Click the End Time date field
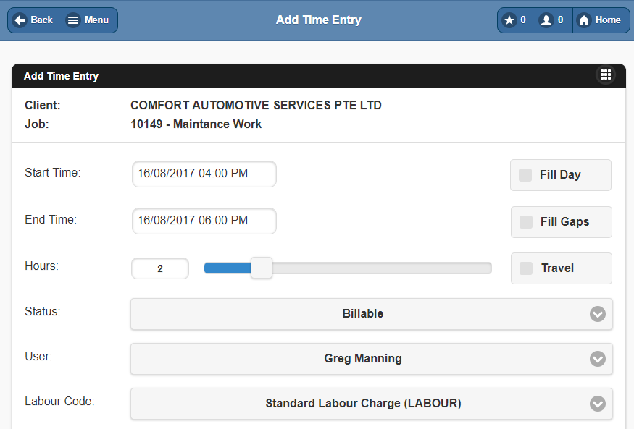The width and height of the screenshot is (634, 429). point(204,221)
